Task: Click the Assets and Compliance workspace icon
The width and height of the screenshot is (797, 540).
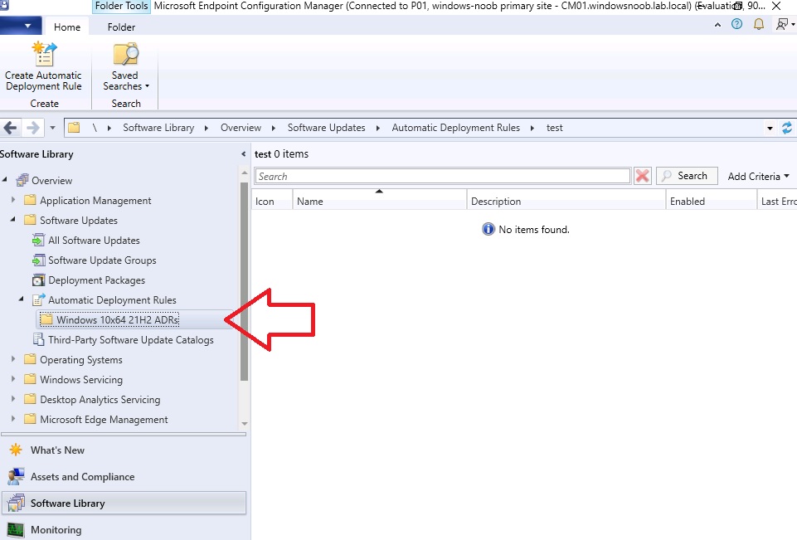Action: click(x=16, y=476)
